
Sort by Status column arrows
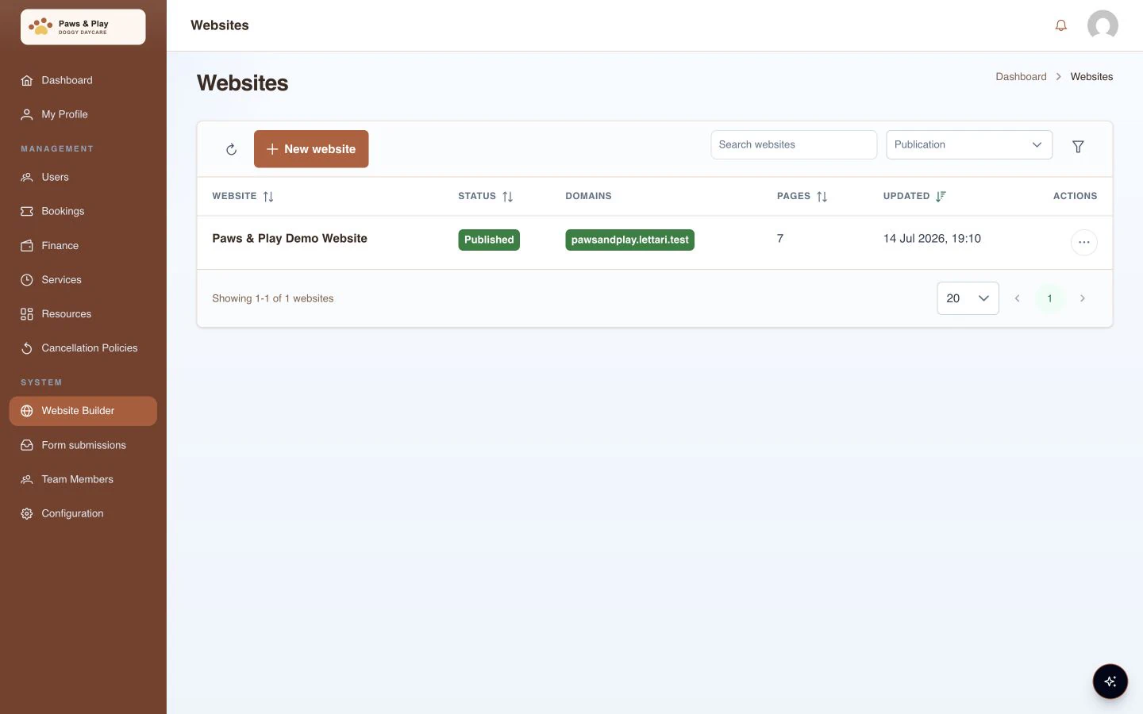point(508,197)
